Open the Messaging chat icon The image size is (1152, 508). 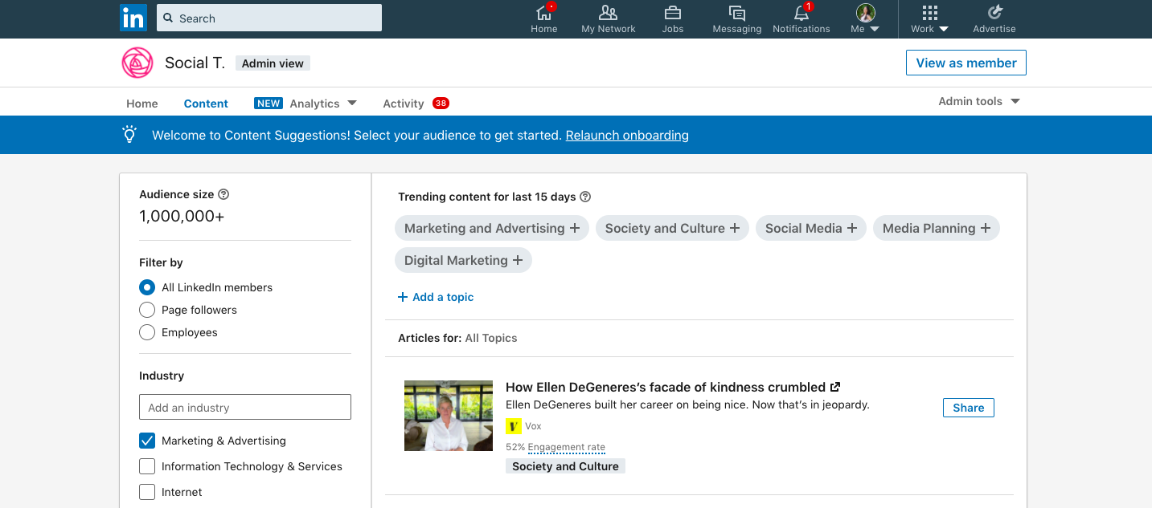736,13
